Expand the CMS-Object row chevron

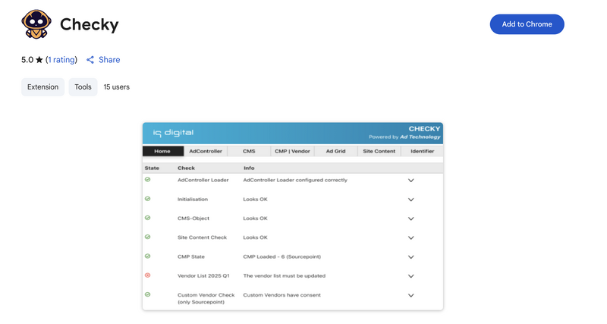[x=411, y=219]
